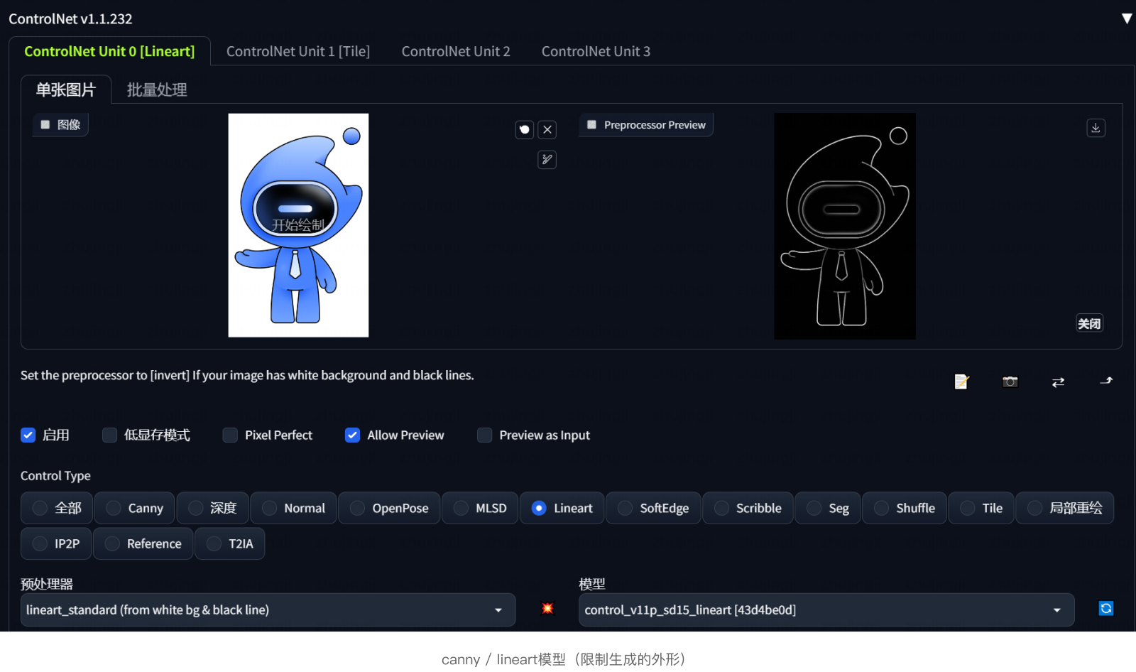Click the 'Control Type' heading text
This screenshot has width=1136, height=672.
coord(55,475)
